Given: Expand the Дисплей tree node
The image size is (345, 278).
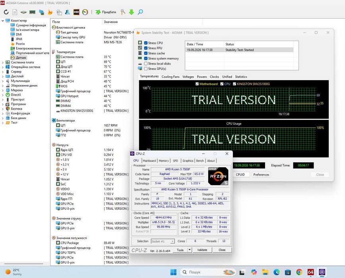Looking at the screenshot, I should [x=3, y=76].
